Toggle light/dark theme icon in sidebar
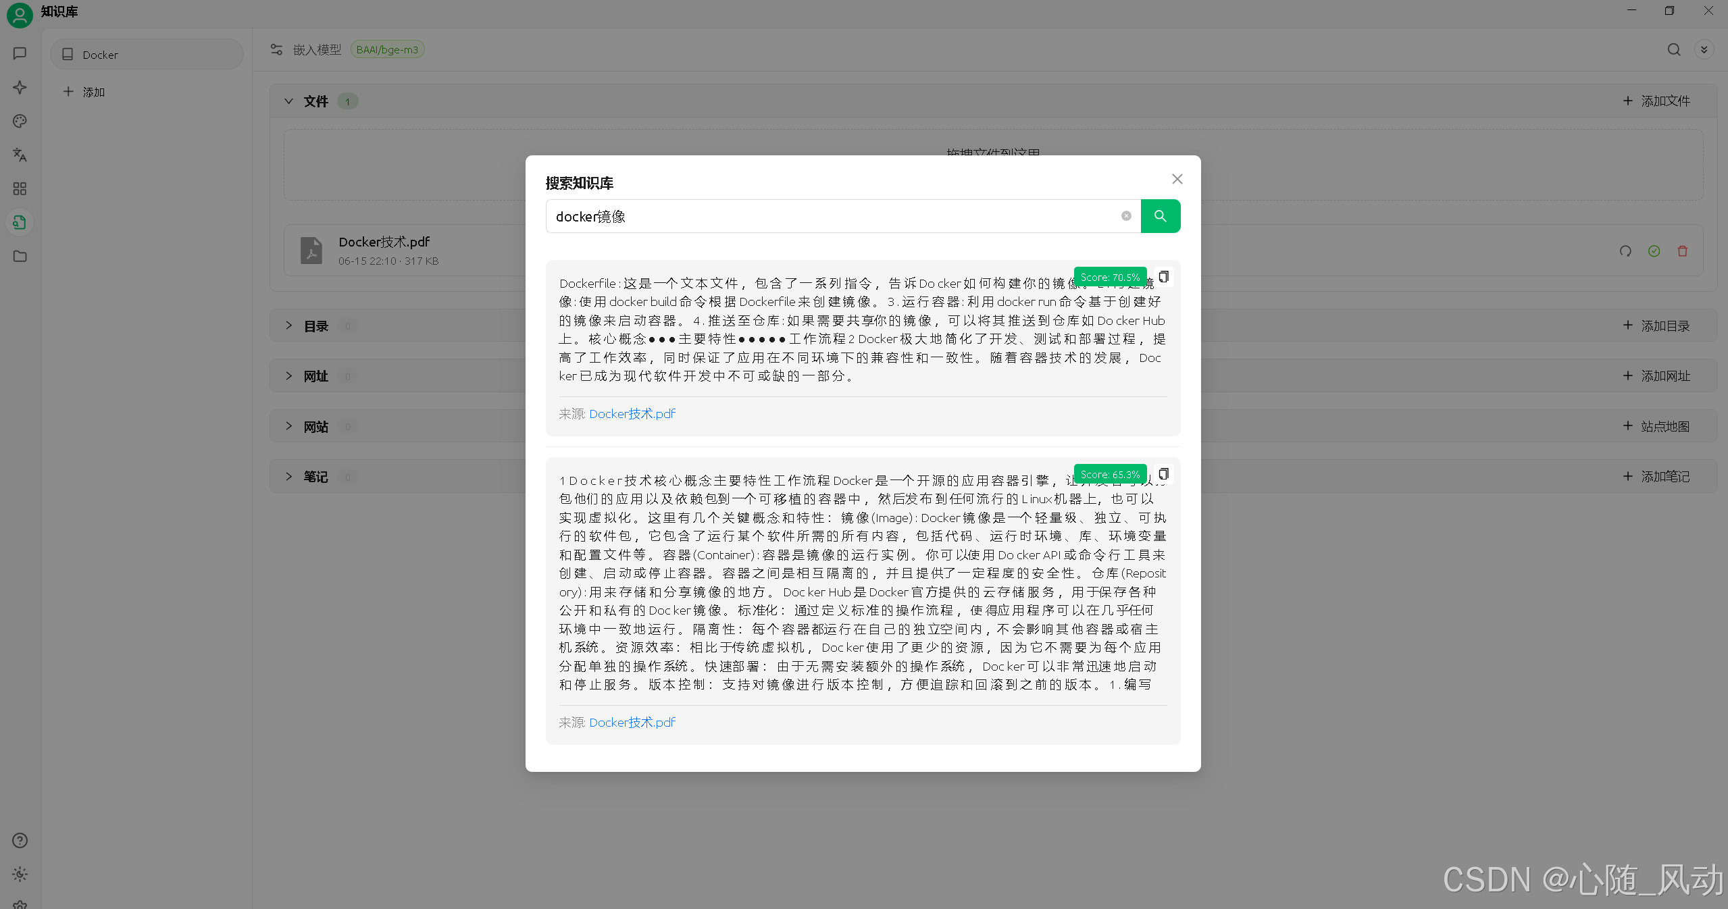This screenshot has width=1728, height=909. pyautogui.click(x=20, y=874)
